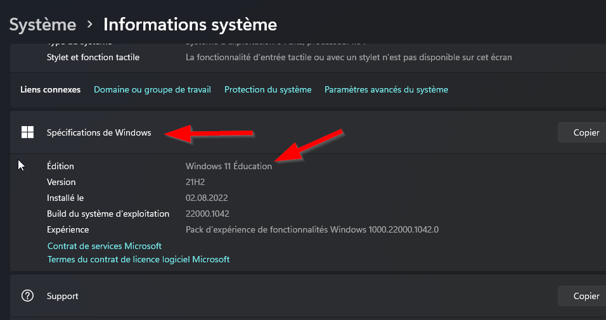Click the Windows logo icon beside Spécifications de Windows
Screen dimensions: 606x320
27,132
